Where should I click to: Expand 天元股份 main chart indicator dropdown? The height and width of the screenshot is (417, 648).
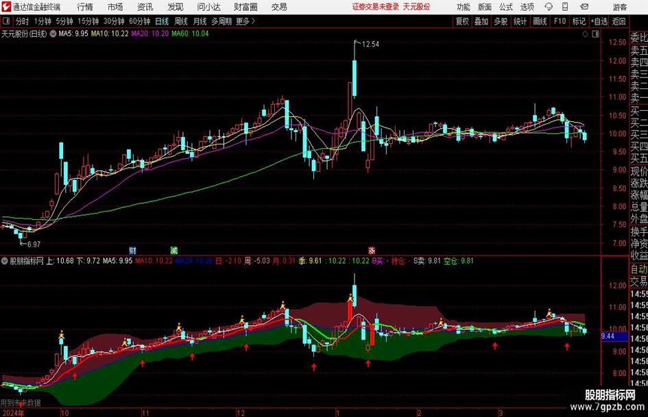coord(53,34)
